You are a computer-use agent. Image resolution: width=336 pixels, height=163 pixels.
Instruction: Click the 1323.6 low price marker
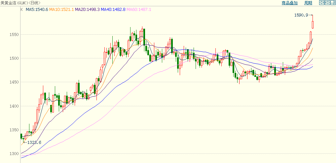click(x=34, y=143)
